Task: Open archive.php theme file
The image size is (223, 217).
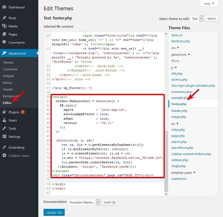Action: click(179, 79)
